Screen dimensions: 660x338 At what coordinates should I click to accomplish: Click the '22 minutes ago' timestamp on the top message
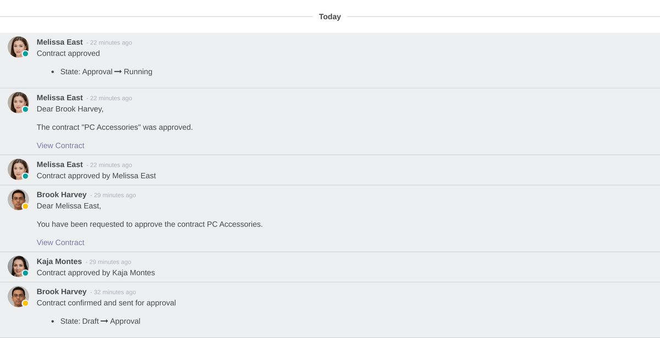(x=111, y=42)
